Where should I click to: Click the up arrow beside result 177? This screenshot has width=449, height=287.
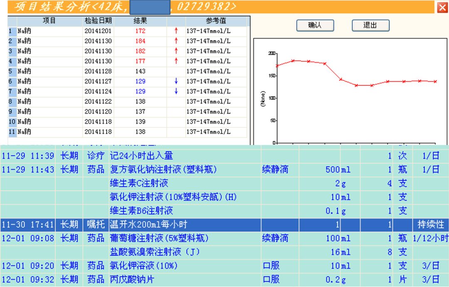tap(176, 61)
